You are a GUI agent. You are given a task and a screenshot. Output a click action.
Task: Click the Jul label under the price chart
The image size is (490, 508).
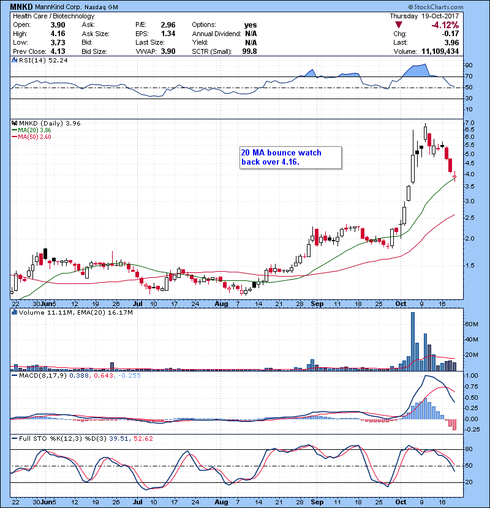(137, 304)
